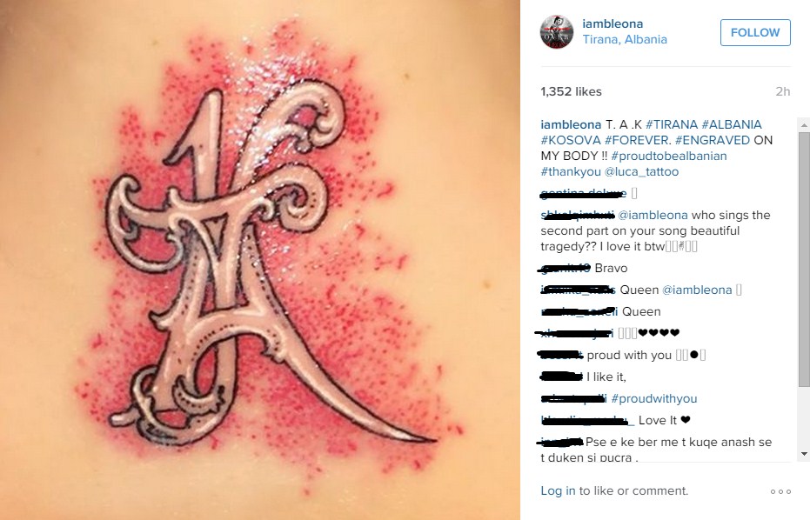
Task: Click the scrollbar up arrow in comments
Action: pos(804,125)
